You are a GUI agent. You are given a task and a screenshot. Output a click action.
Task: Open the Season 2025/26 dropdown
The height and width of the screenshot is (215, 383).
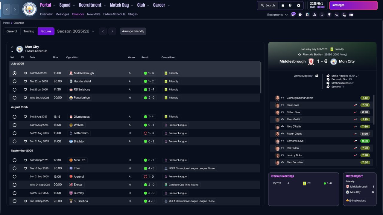(76, 31)
